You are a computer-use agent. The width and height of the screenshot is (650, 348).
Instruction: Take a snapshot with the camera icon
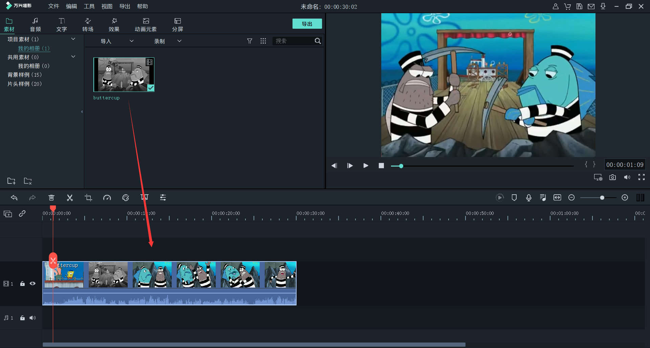pos(612,177)
